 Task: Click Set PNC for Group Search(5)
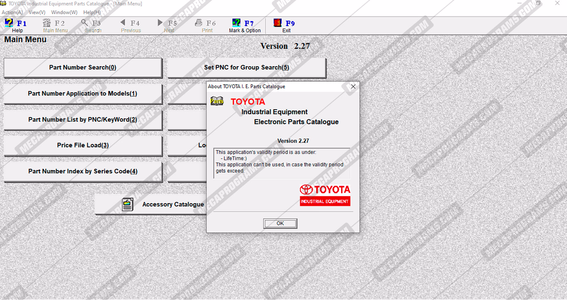click(x=247, y=68)
